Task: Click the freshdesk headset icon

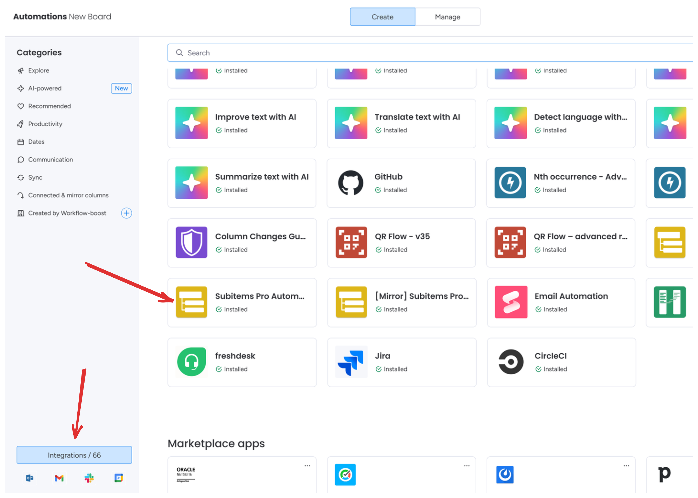Action: (191, 362)
